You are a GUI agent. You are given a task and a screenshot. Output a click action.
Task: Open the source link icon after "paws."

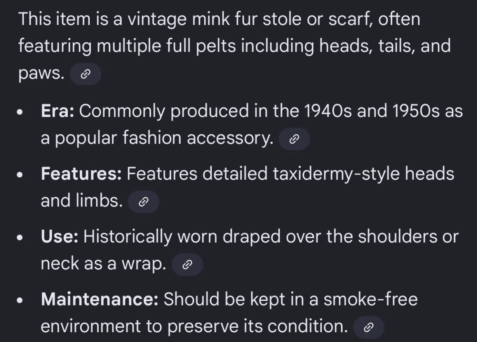click(x=85, y=74)
